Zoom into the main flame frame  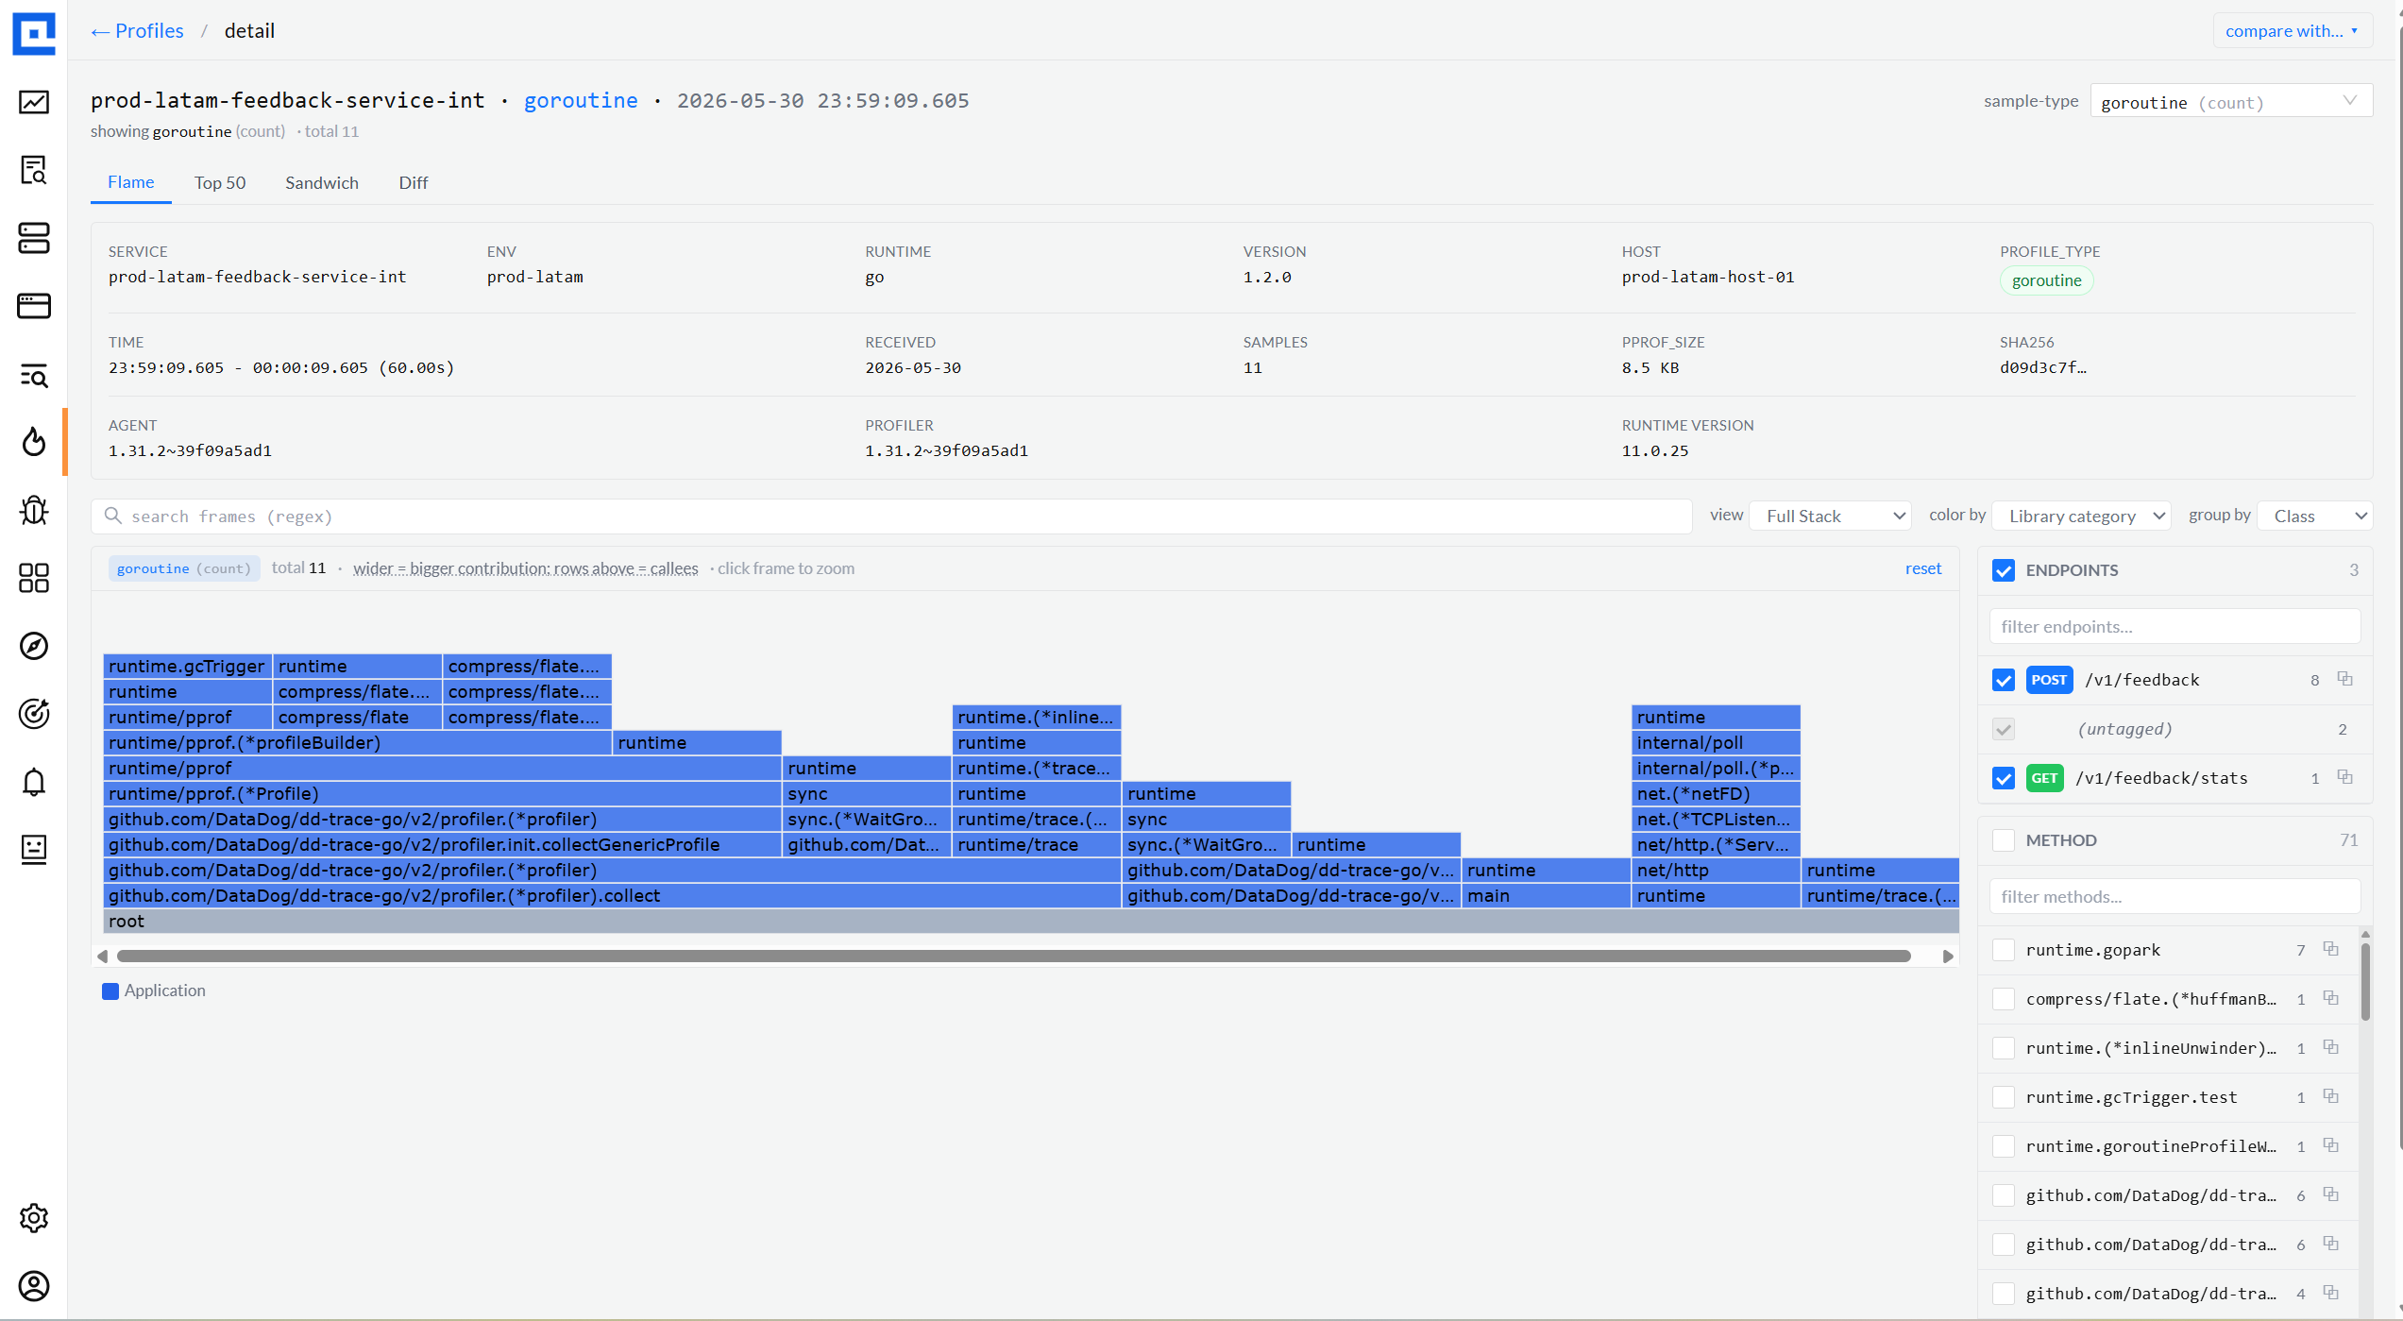click(1546, 895)
